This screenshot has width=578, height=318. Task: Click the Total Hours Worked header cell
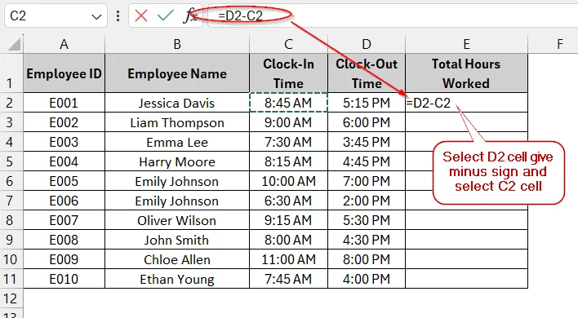click(467, 73)
